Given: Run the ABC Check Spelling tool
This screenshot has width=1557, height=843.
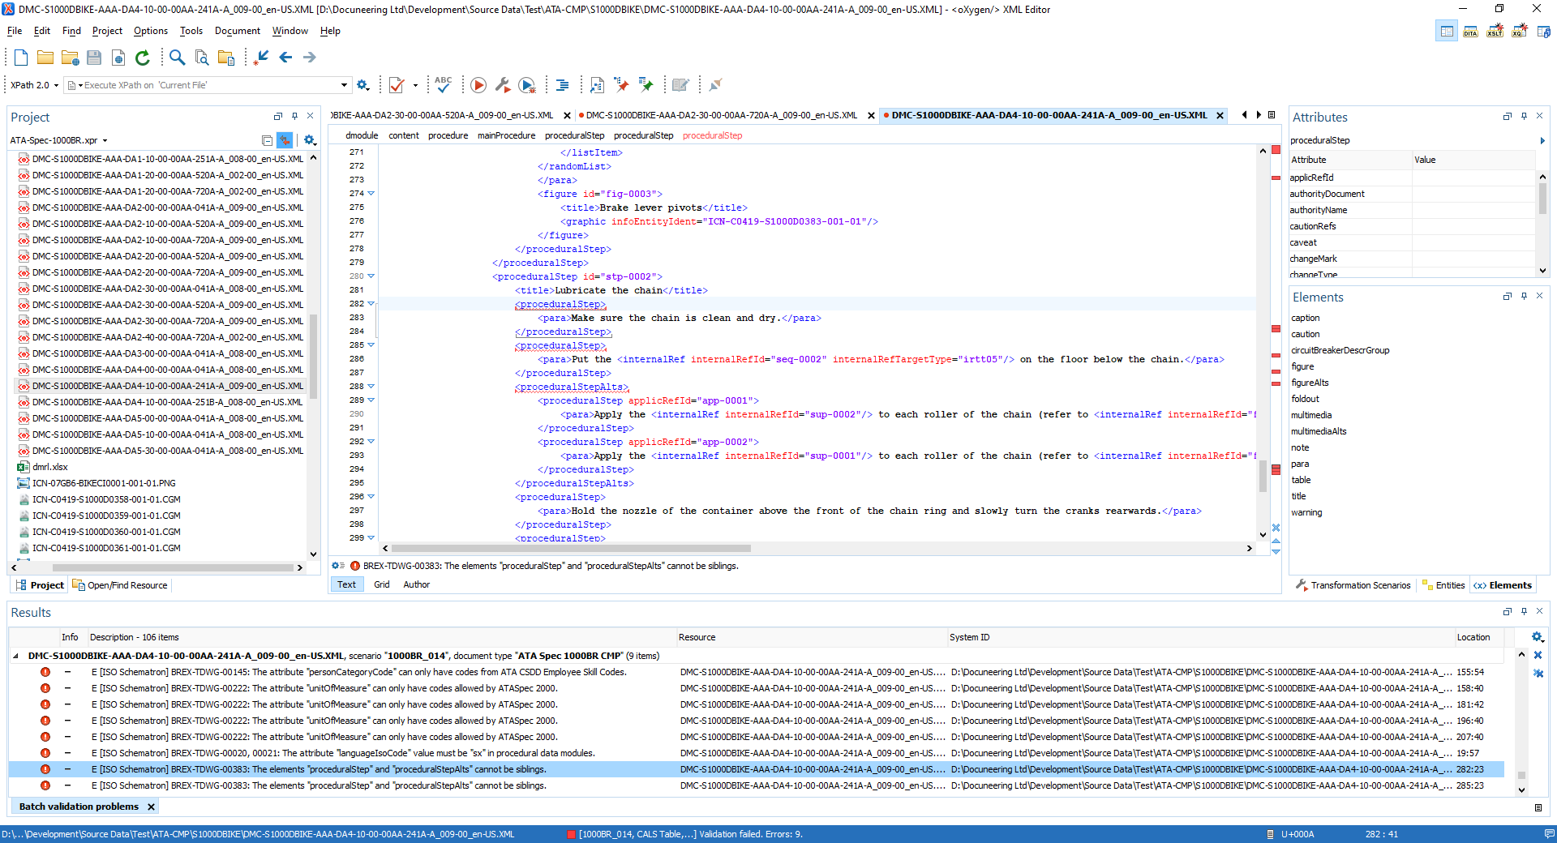Looking at the screenshot, I should (443, 84).
